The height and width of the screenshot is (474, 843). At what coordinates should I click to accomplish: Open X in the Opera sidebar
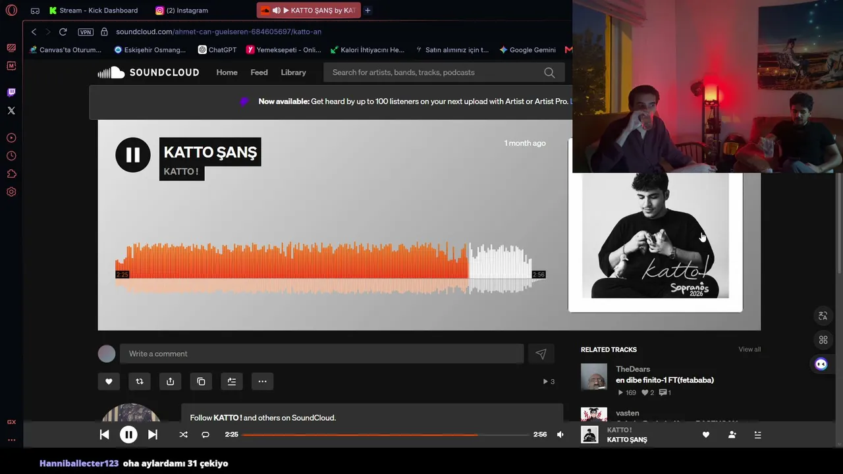tap(11, 111)
